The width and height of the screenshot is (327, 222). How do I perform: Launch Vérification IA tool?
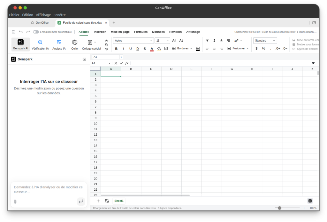click(40, 44)
